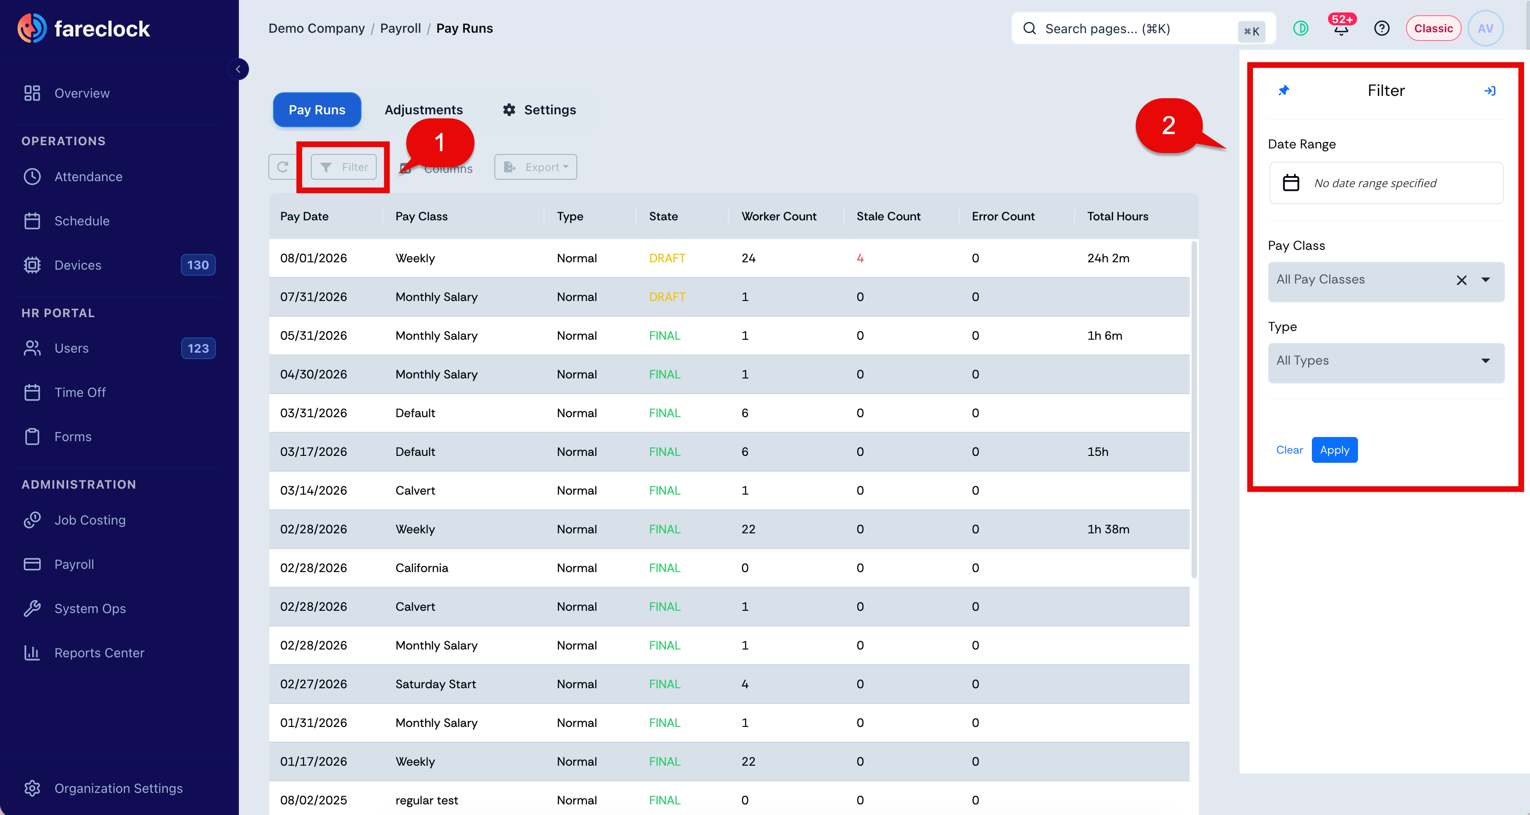Image resolution: width=1530 pixels, height=815 pixels.
Task: Open the Export dropdown menu
Action: 535,167
